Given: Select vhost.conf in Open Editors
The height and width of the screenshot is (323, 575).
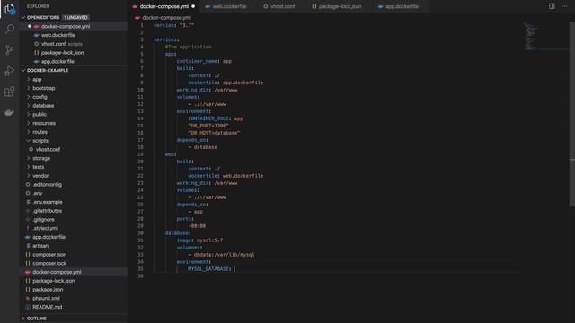Looking at the screenshot, I should pos(74,44).
